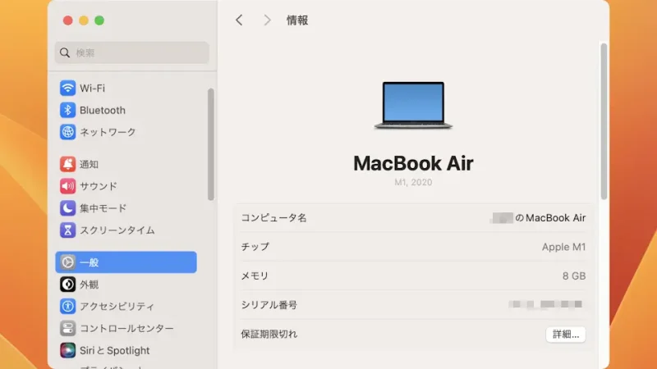657x369 pixels.
Task: Go back with the left chevron
Action: pos(239,20)
